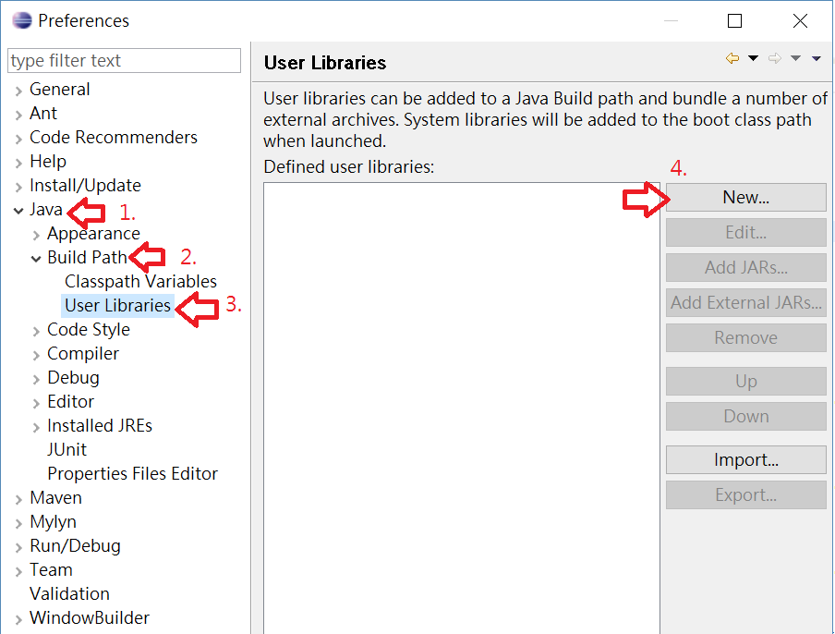Open Properties Files Editor preferences
The image size is (835, 634).
pos(133,473)
